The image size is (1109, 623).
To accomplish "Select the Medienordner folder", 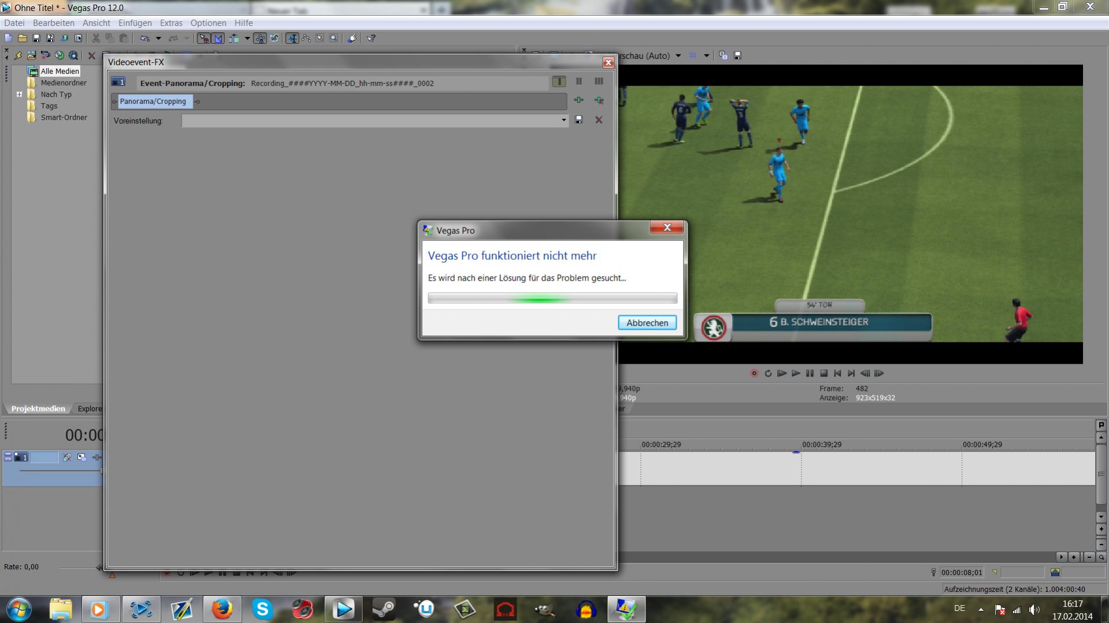I will [64, 83].
